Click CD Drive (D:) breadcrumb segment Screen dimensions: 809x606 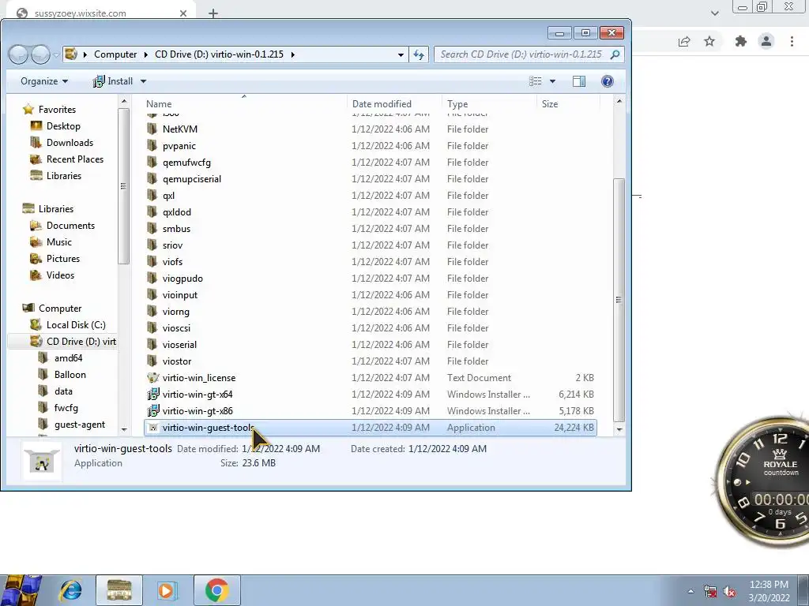(220, 54)
